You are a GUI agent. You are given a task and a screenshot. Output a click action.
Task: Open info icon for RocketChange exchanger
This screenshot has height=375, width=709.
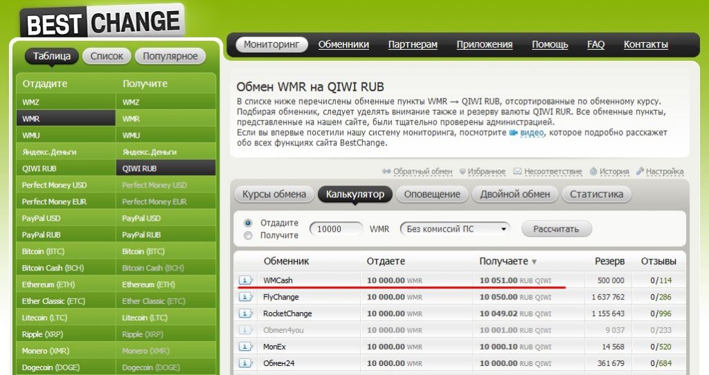tap(246, 313)
